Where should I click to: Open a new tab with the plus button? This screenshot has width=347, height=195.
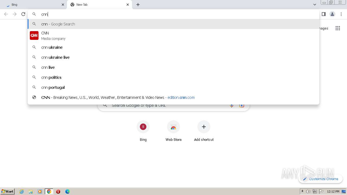138,5
